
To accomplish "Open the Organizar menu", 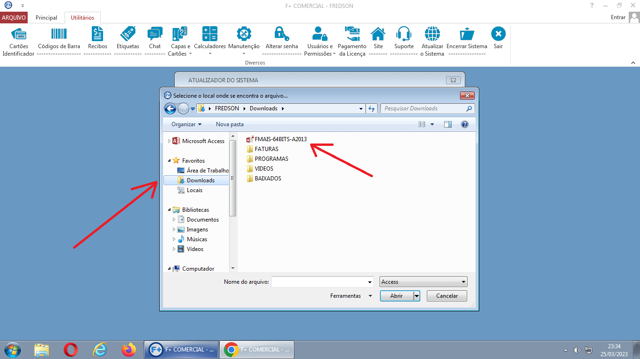I will pyautogui.click(x=186, y=124).
